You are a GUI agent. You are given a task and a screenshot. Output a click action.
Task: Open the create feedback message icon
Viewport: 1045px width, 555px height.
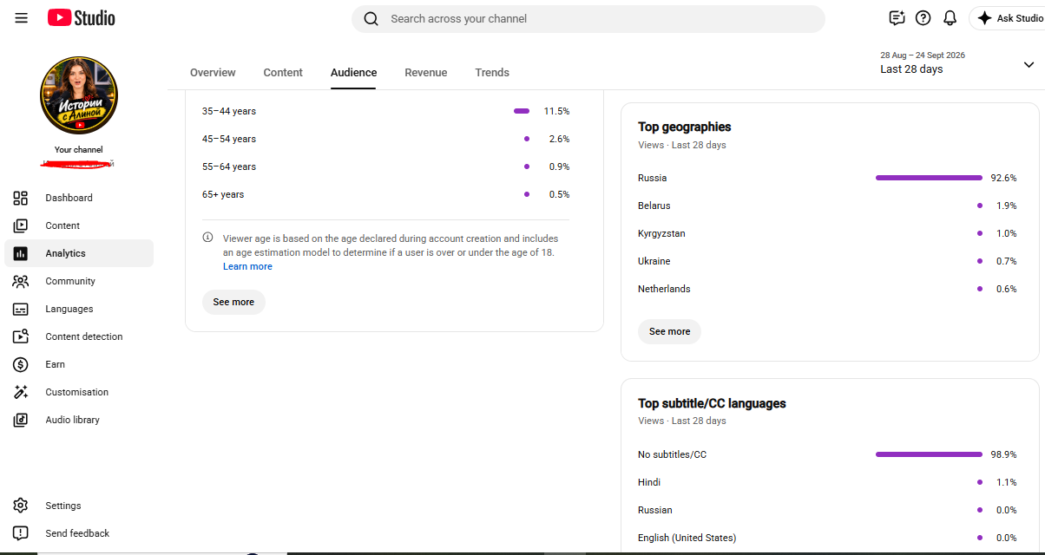897,18
